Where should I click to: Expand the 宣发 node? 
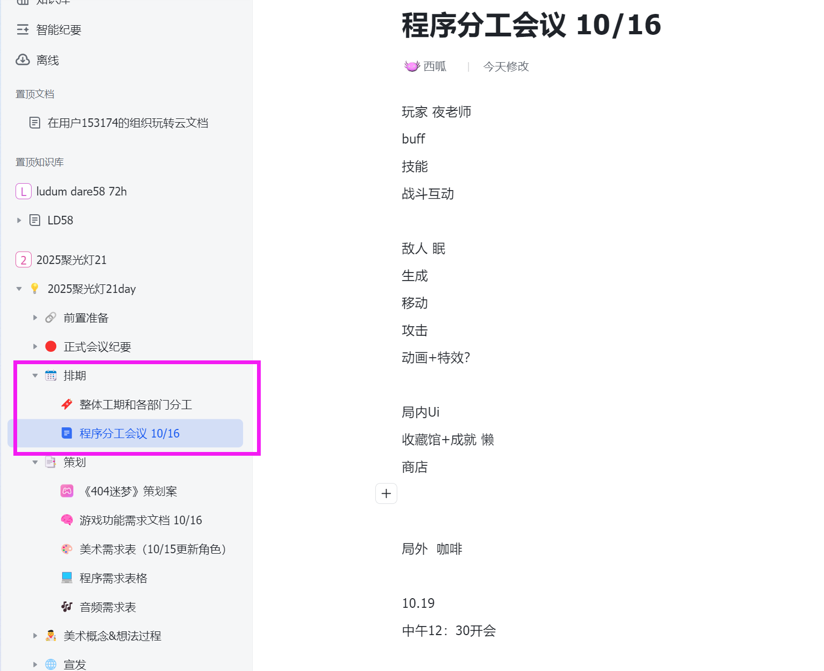point(35,665)
